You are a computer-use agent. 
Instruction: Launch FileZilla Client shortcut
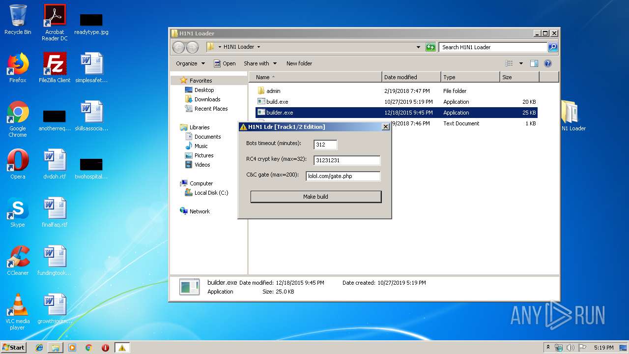[x=55, y=68]
